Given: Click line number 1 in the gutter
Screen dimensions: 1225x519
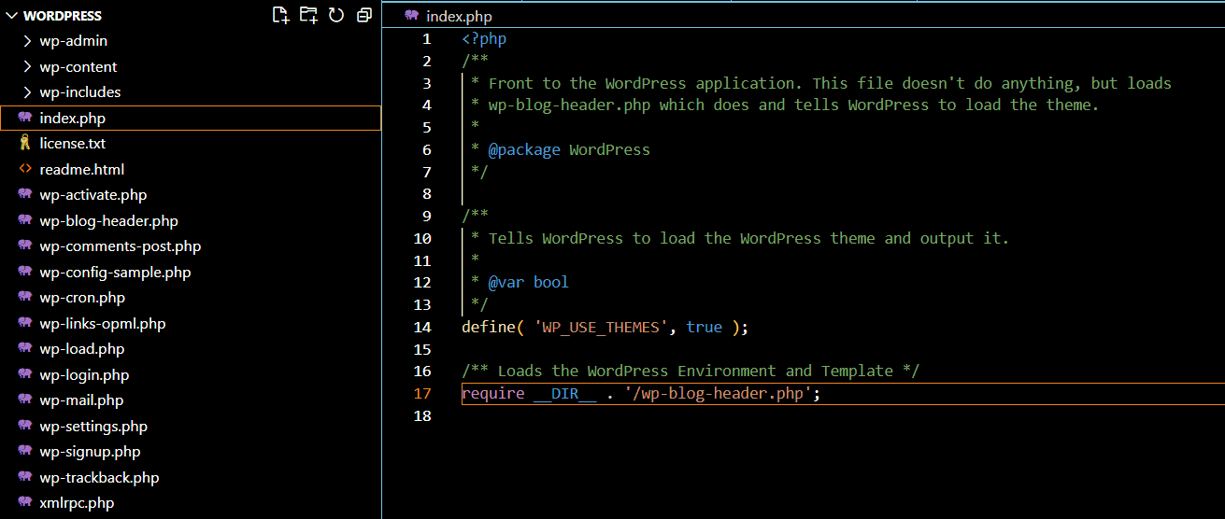Looking at the screenshot, I should (x=427, y=39).
